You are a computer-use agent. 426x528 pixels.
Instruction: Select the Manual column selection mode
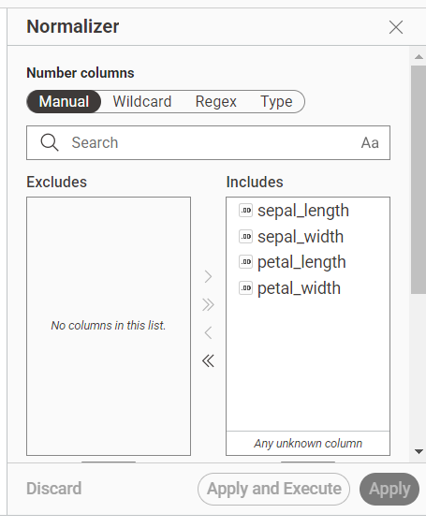(64, 101)
